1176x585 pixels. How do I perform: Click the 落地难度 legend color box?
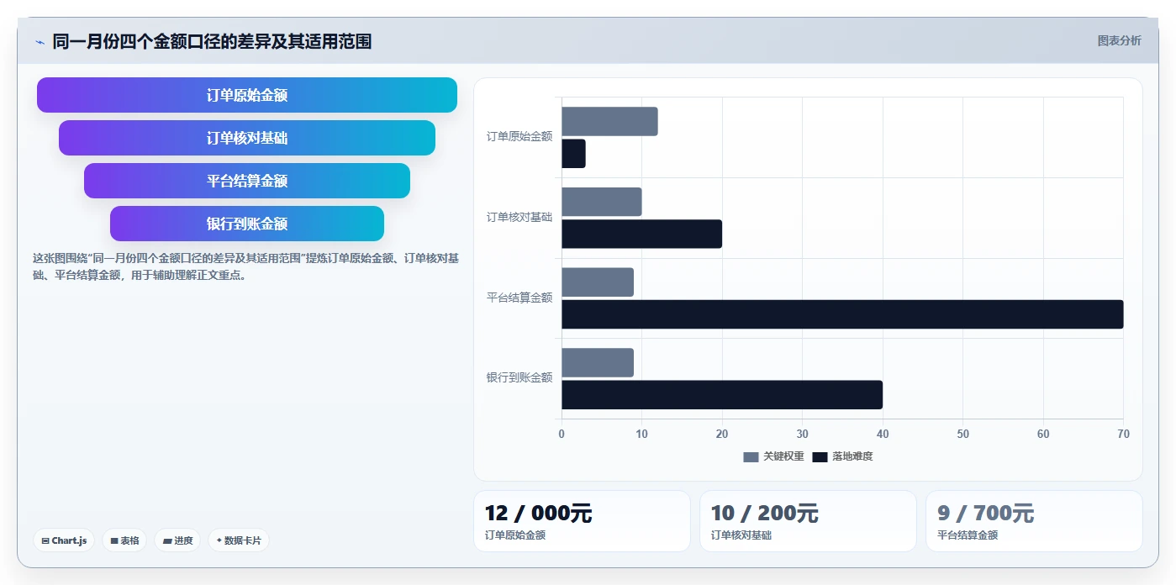pyautogui.click(x=820, y=457)
